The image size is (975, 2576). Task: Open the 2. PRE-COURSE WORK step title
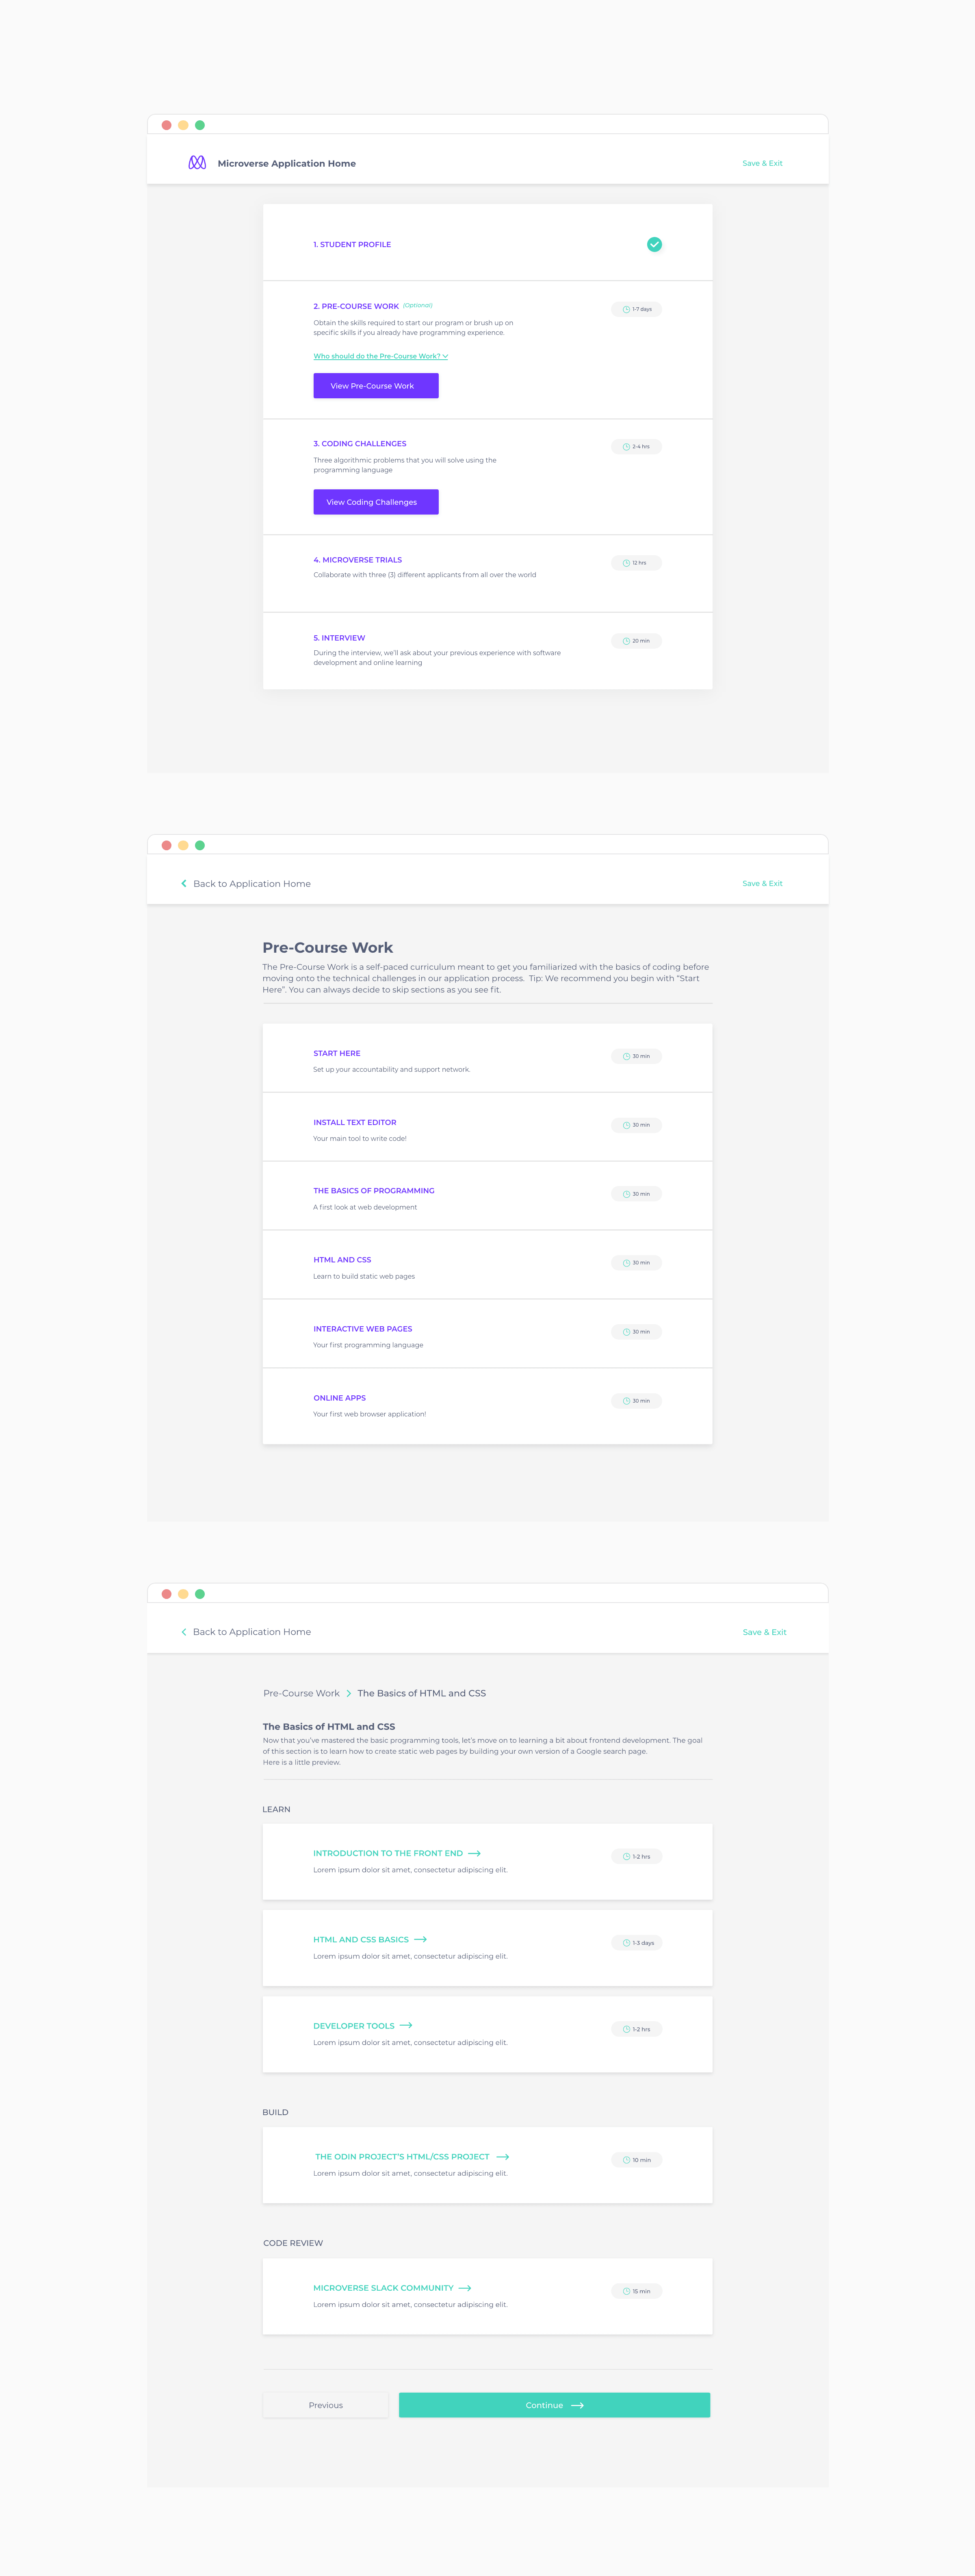356,306
